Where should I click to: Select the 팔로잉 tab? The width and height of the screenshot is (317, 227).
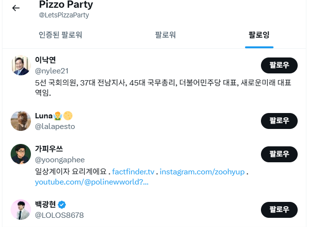click(x=259, y=35)
